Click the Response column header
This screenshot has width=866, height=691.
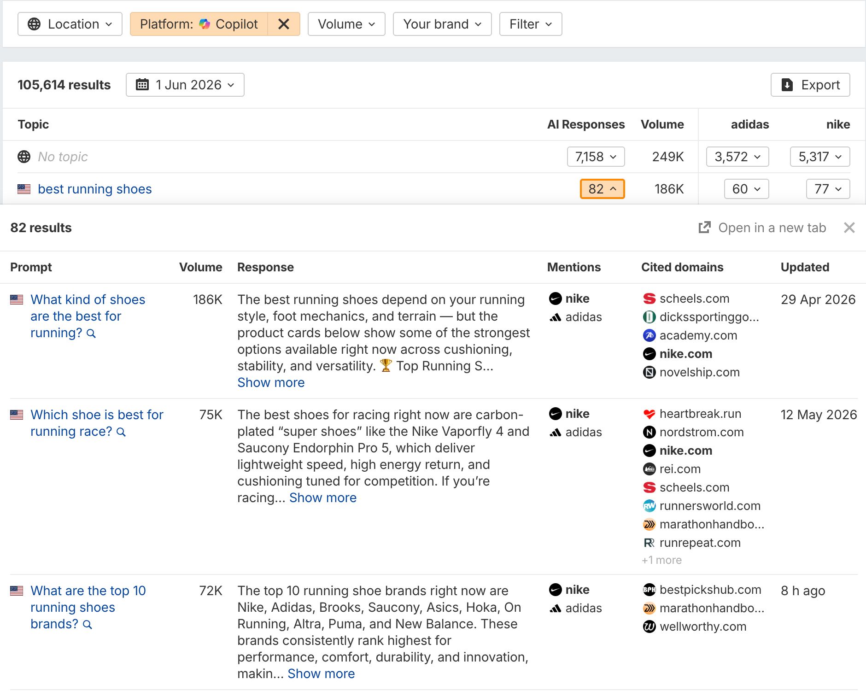point(265,267)
